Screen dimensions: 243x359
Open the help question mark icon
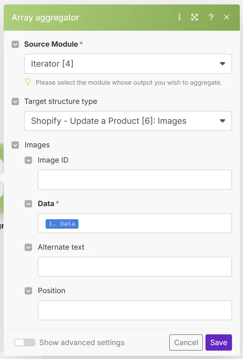(x=211, y=17)
